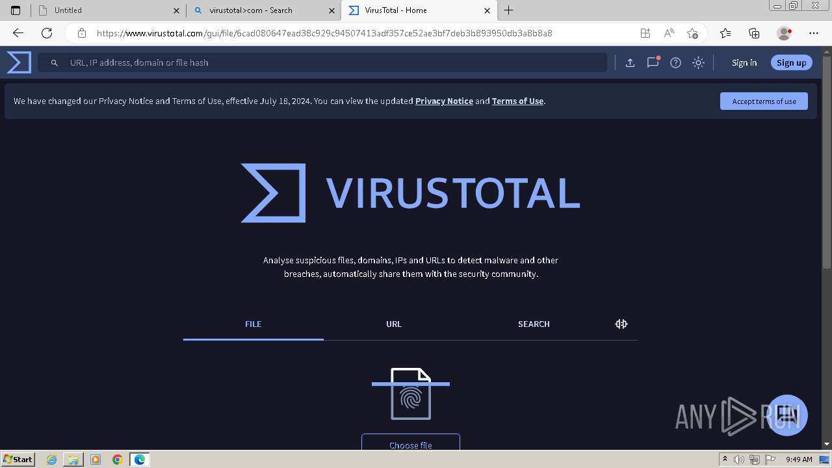The height and width of the screenshot is (468, 832).
Task: Open the Privacy Notice link
Action: pyautogui.click(x=444, y=101)
